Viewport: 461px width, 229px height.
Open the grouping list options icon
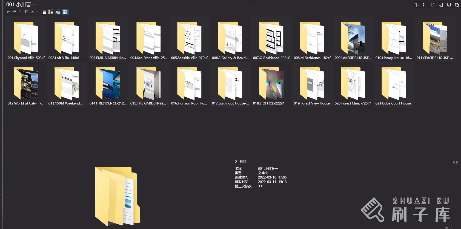click(425, 5)
